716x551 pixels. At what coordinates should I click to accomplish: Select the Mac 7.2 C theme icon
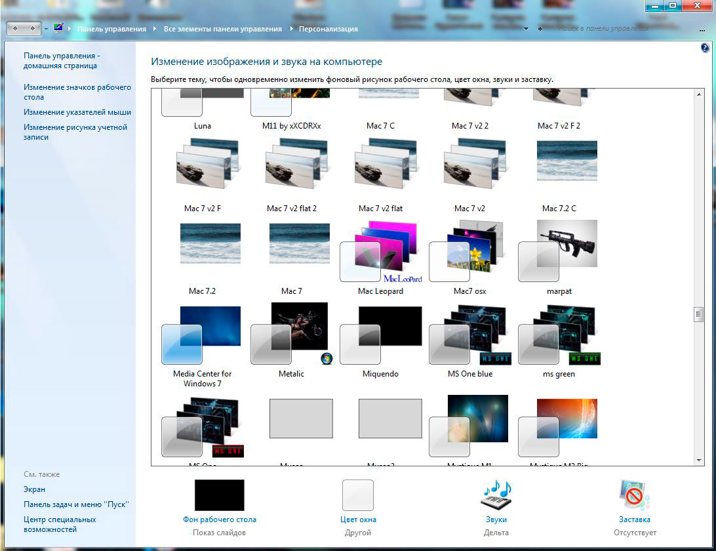click(567, 161)
